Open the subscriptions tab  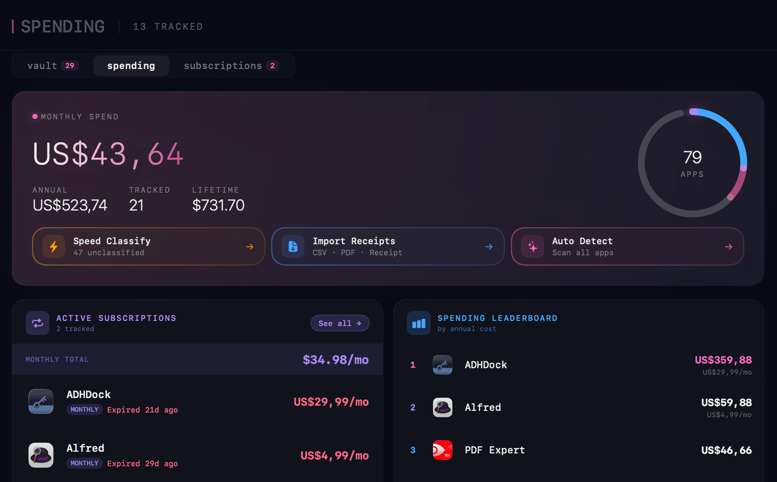tap(231, 66)
